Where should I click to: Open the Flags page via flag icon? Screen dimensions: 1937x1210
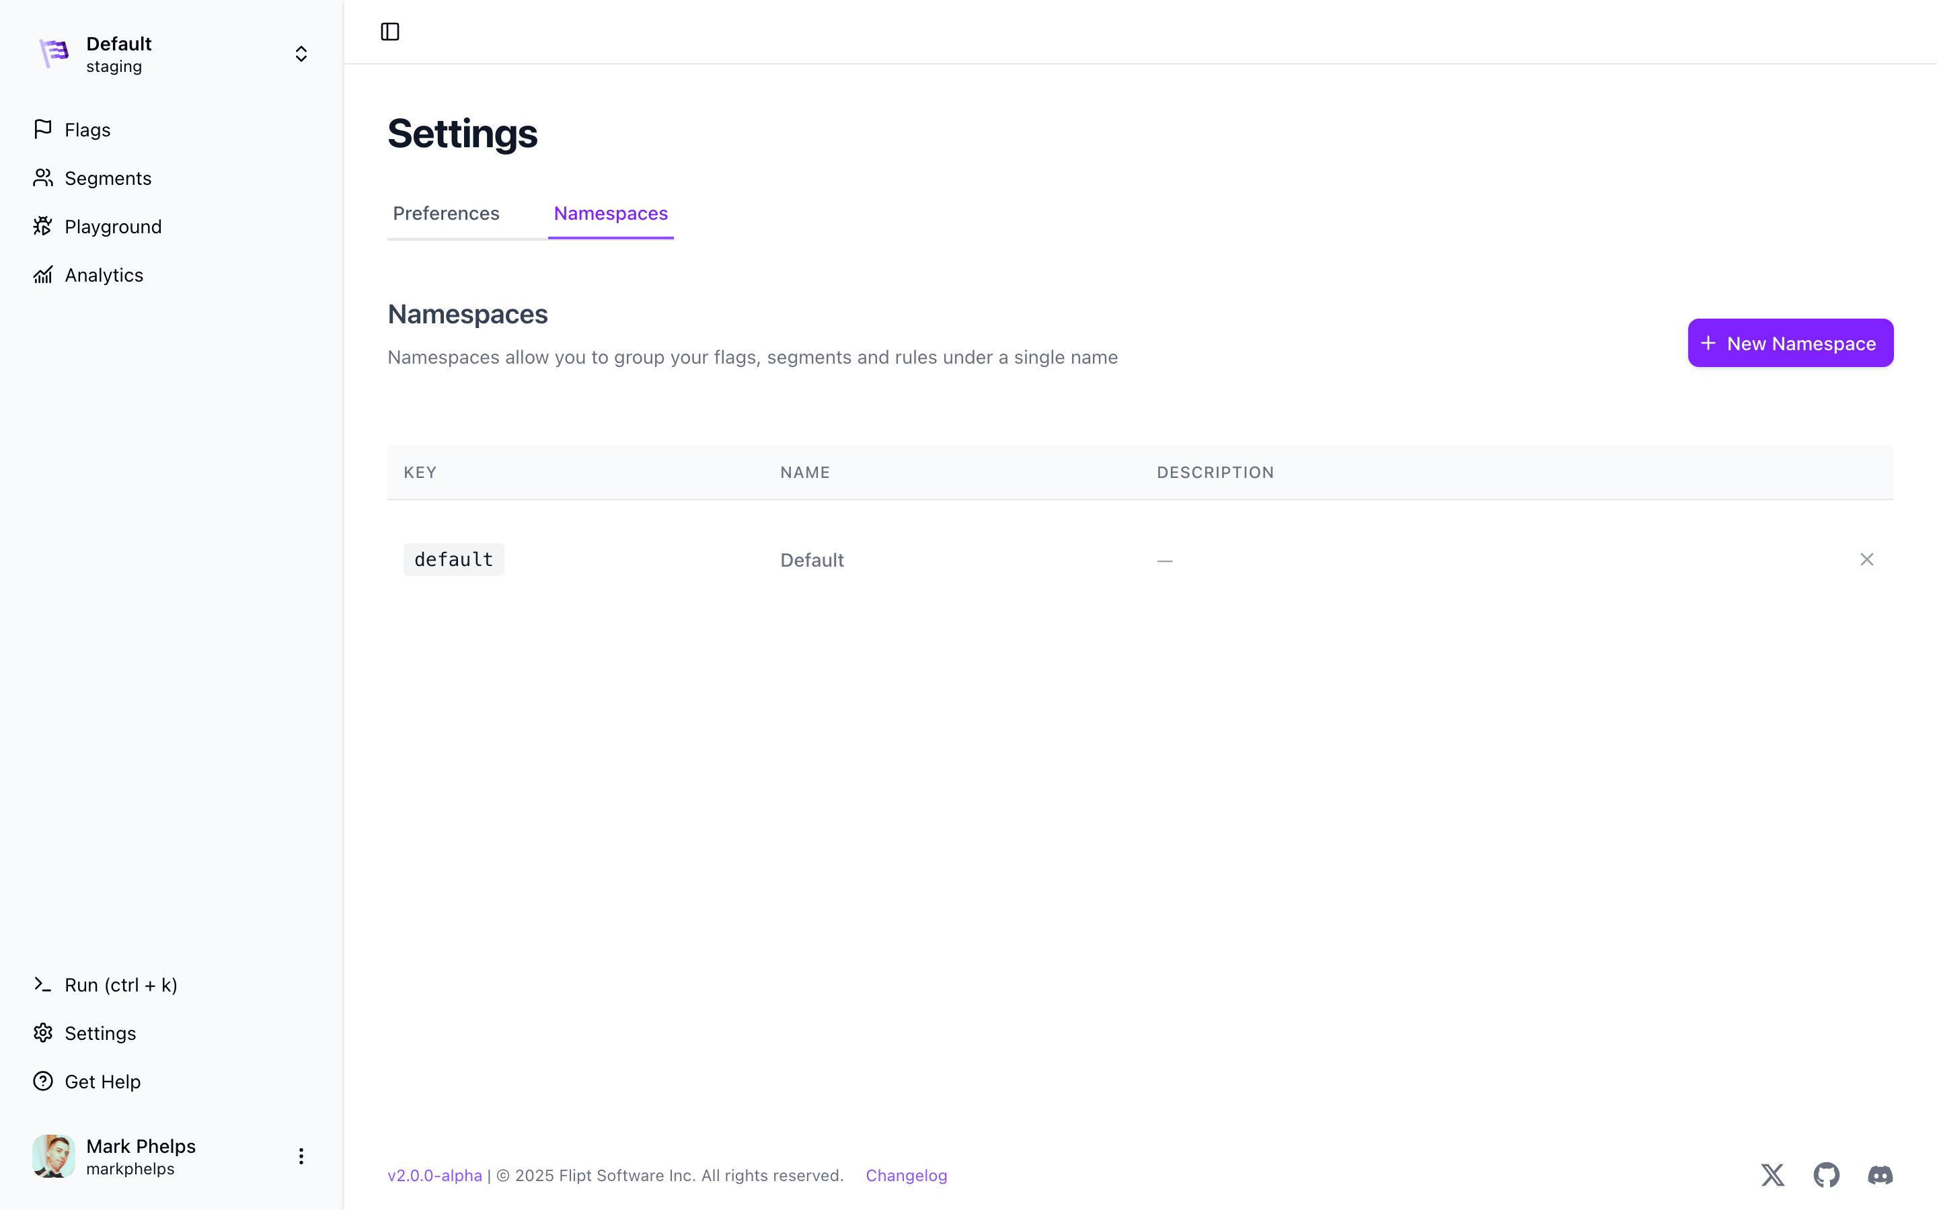pos(43,129)
